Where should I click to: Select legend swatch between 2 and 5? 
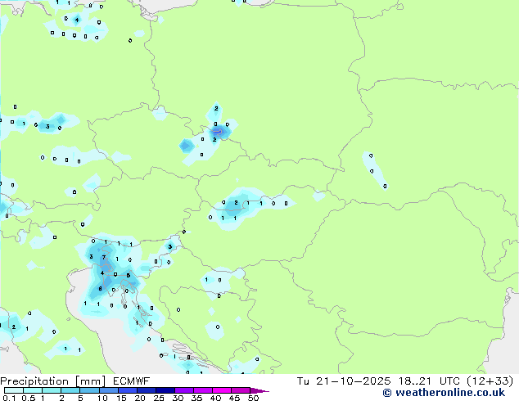(x=70, y=390)
